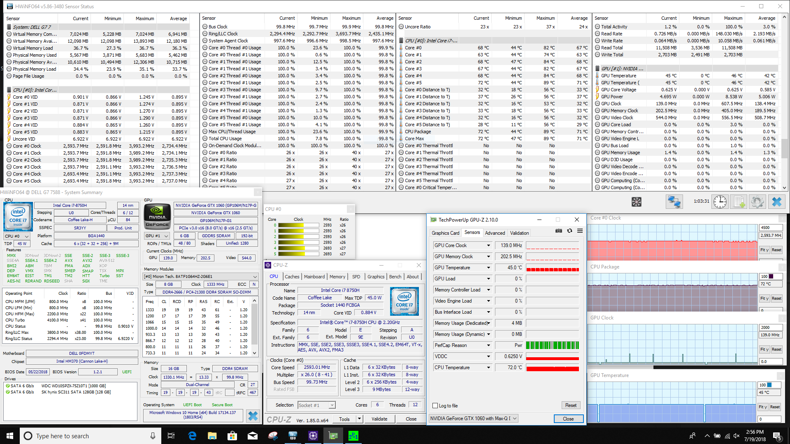Open the GPU Core Clock sensor dropdown
Viewport: 790px width, 444px height.
[488, 245]
